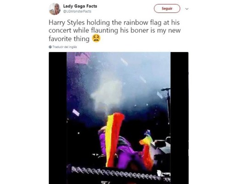This screenshot has height=184, width=245.
Task: Click the video's left black letterbox bar
Action: [58, 118]
